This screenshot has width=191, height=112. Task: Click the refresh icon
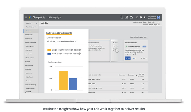point(137,17)
